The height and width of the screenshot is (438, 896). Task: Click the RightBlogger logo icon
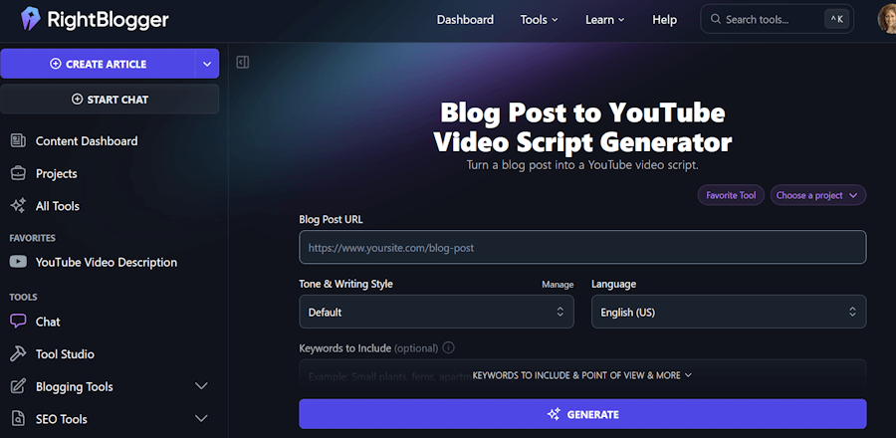pos(30,20)
